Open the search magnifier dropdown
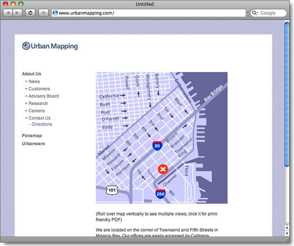Viewport: 294px width, 246px height. [255, 13]
